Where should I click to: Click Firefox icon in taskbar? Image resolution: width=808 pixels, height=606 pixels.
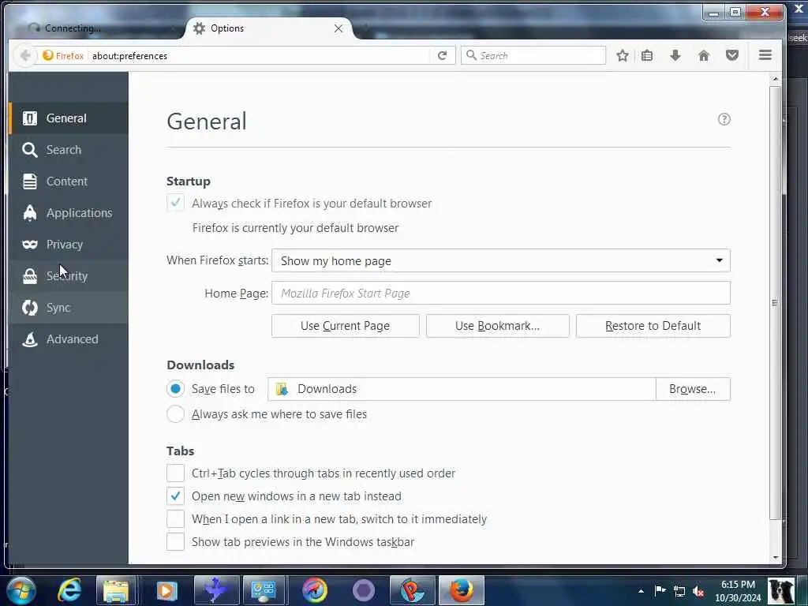coord(461,590)
